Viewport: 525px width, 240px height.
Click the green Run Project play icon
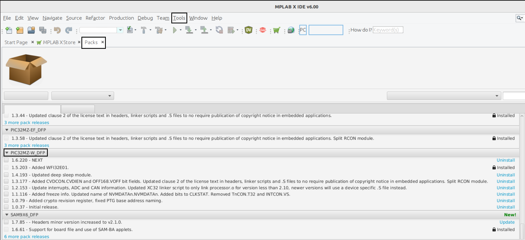coord(175,30)
